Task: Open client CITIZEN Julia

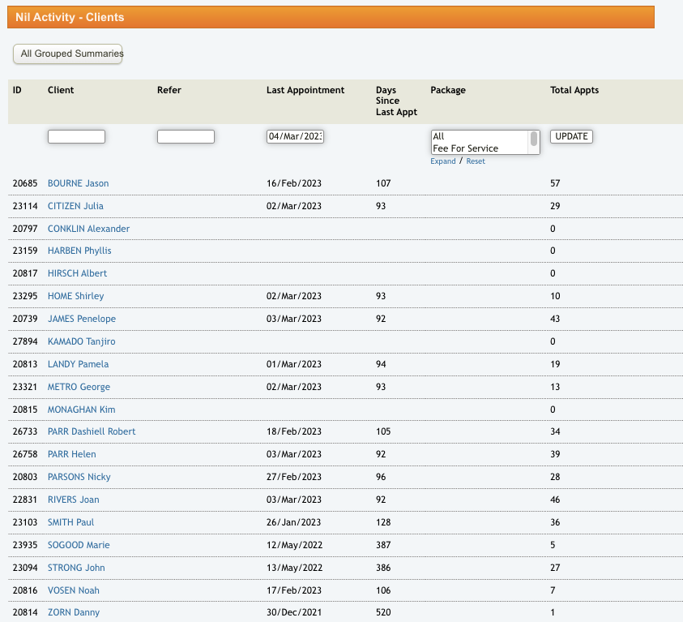Action: pyautogui.click(x=75, y=206)
